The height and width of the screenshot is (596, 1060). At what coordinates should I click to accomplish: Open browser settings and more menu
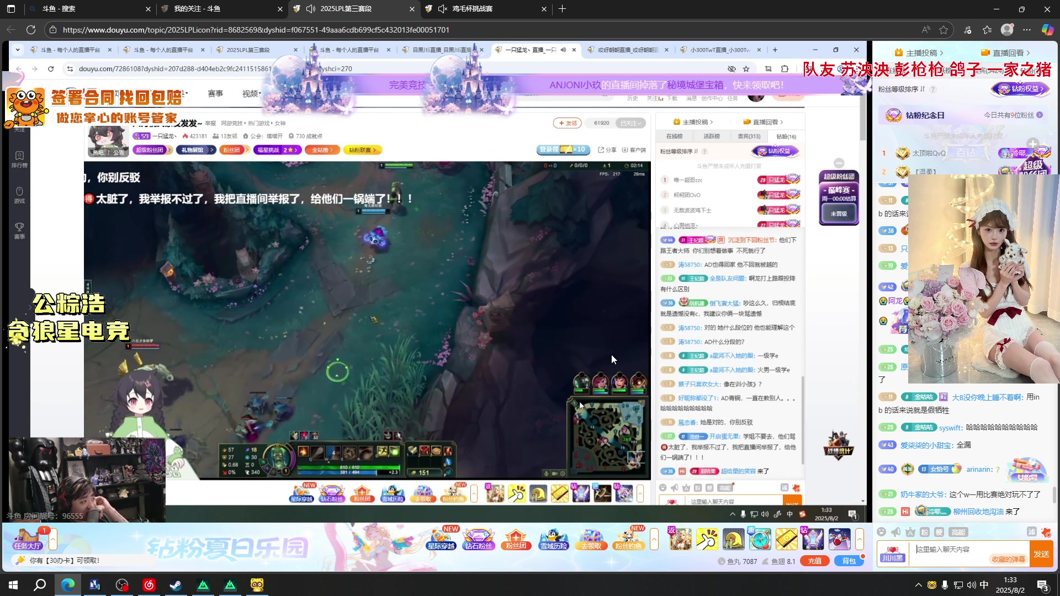(1027, 30)
